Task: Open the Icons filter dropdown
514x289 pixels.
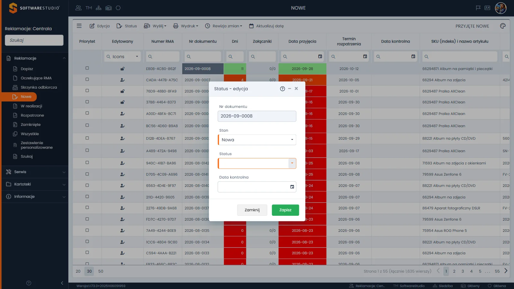Action: coord(122,57)
